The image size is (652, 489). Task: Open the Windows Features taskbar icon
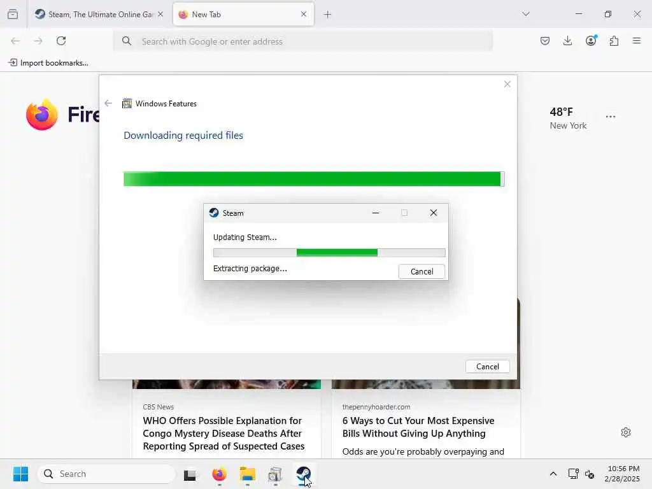(x=275, y=474)
